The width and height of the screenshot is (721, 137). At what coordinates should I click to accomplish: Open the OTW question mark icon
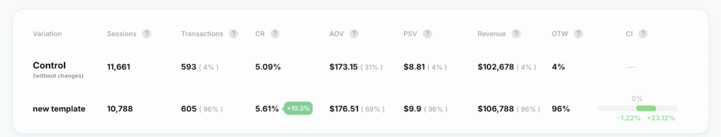[578, 34]
